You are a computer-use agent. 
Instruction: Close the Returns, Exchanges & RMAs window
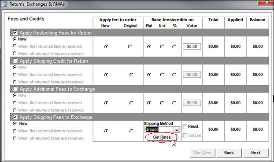(x=266, y=3)
